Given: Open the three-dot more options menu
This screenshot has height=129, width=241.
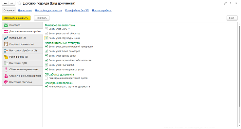Looking at the screenshot, I should tap(231, 3).
